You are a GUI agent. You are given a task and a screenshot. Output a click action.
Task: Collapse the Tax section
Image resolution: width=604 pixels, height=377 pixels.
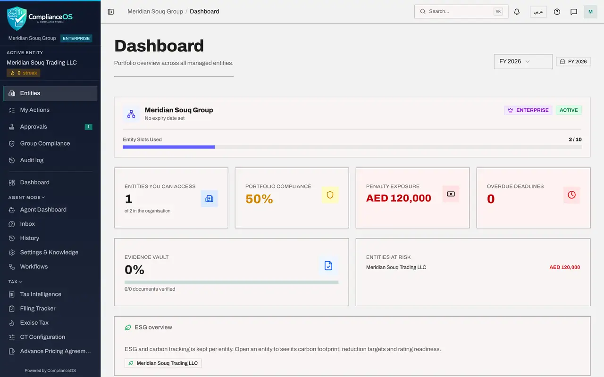[x=15, y=282]
